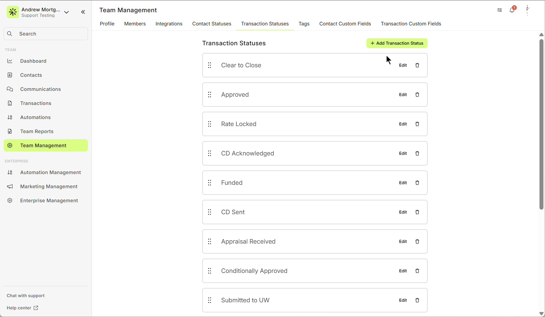Go to Automations in sidebar
Screen dimensions: 545x317
(35, 117)
